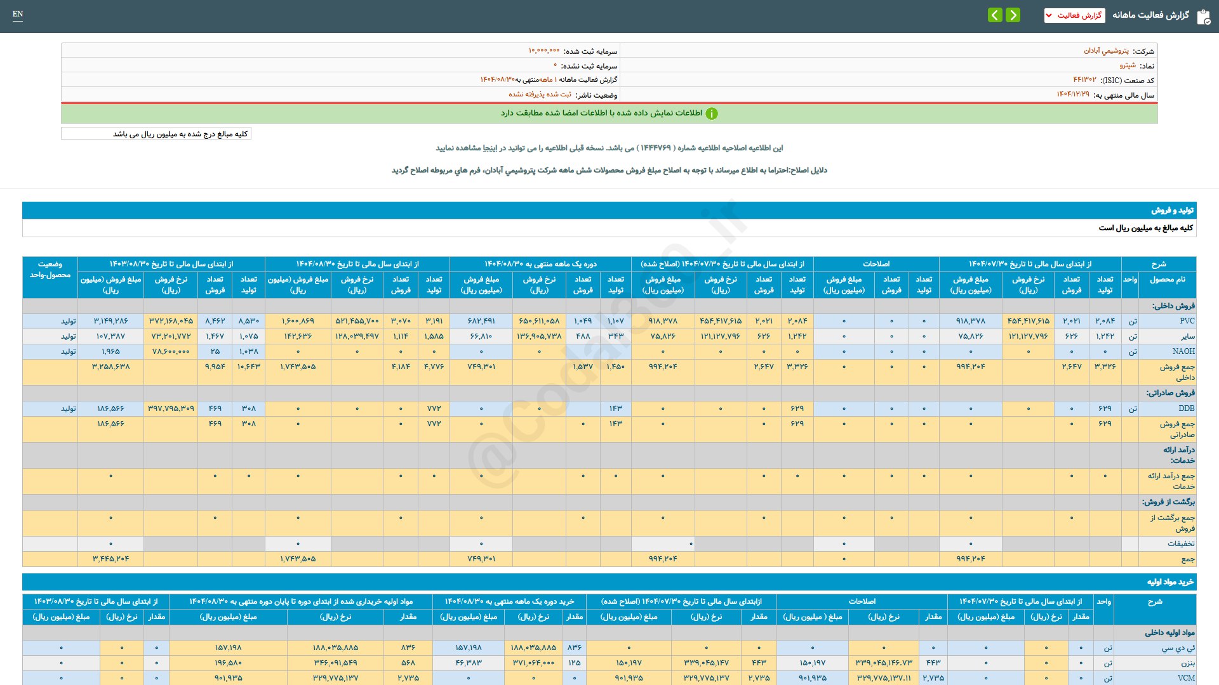The height and width of the screenshot is (685, 1219).
Task: Select the PVC product row label
Action: point(1187,321)
